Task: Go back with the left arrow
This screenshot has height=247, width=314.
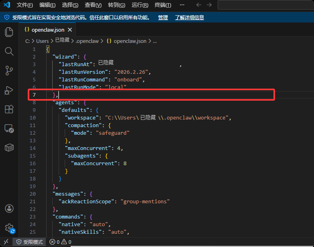Action: pos(199,5)
